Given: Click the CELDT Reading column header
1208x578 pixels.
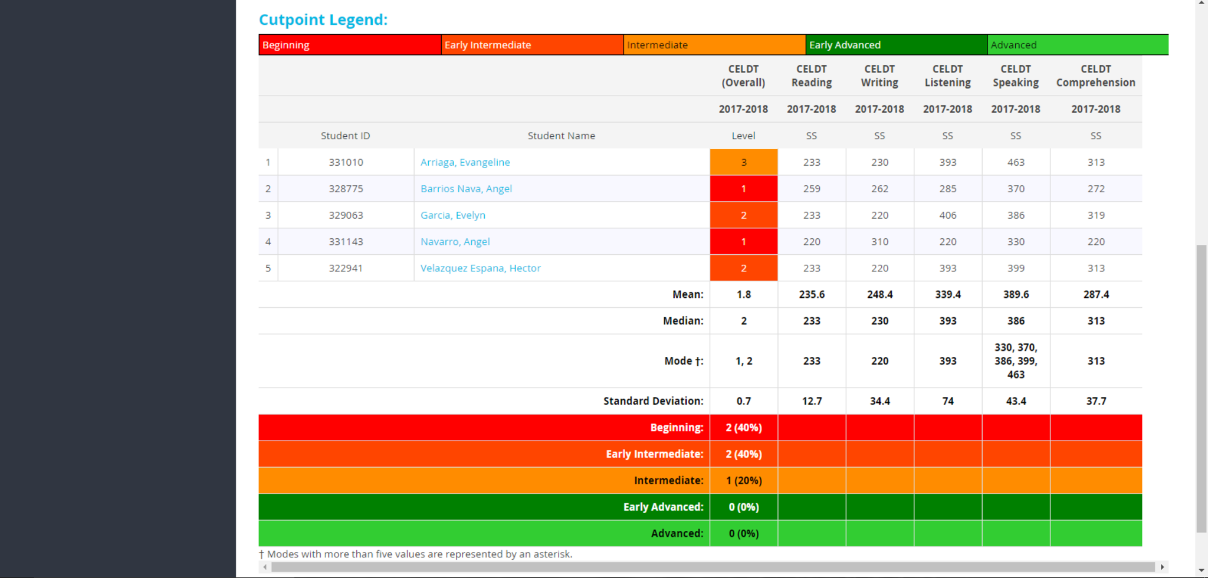Looking at the screenshot, I should click(812, 76).
